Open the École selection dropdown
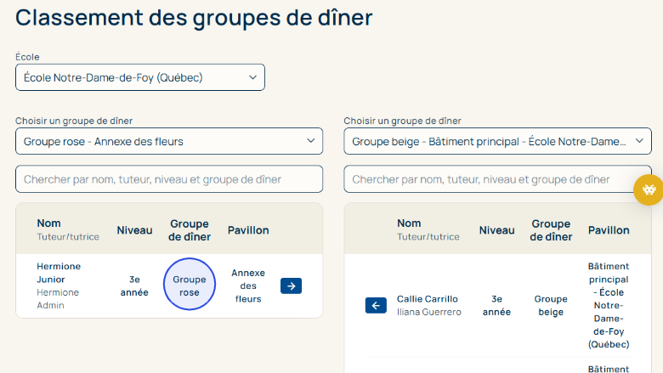 (140, 77)
